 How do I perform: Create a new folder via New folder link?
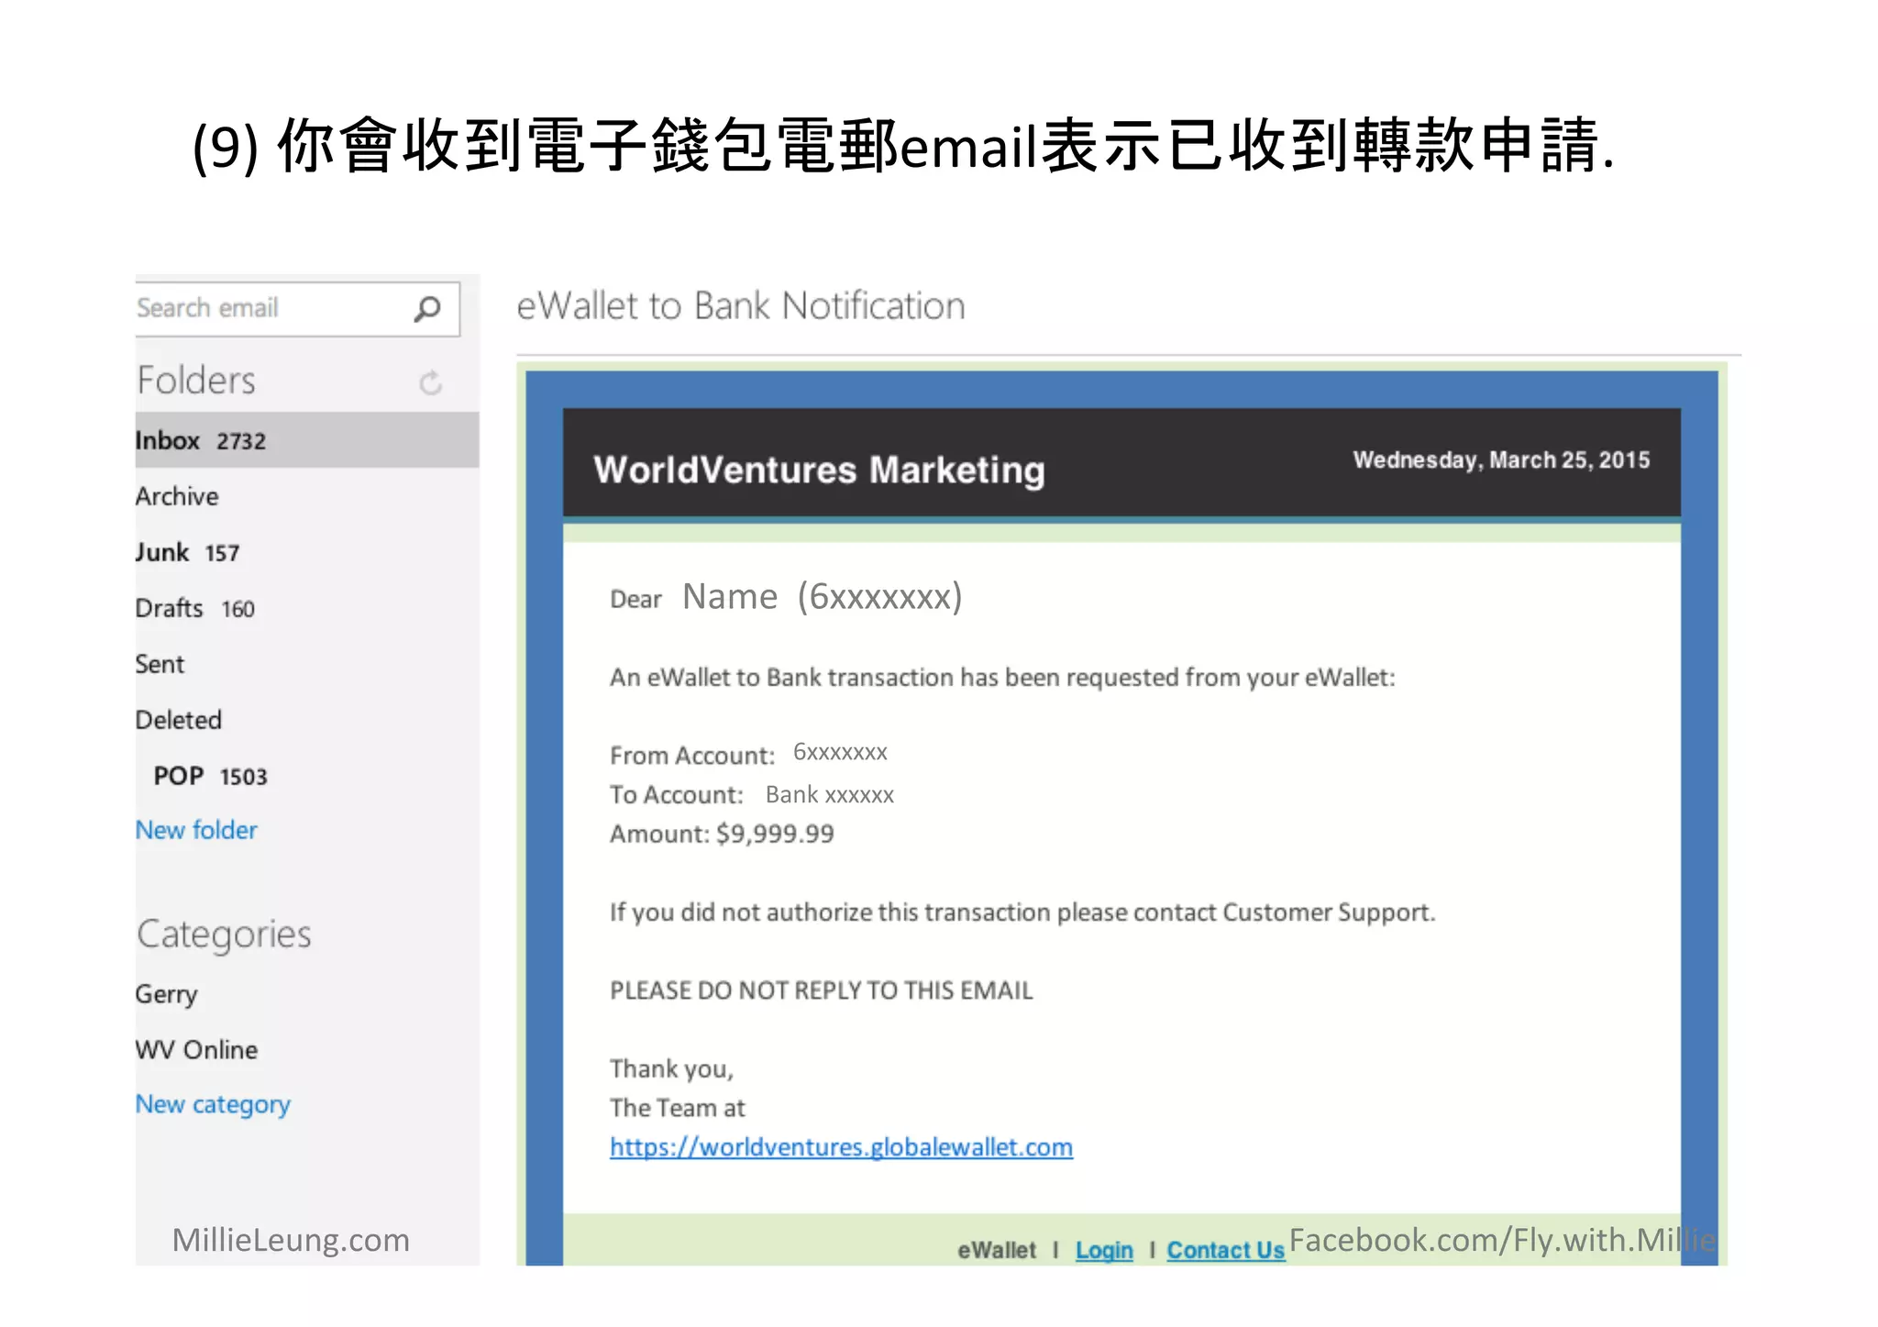(196, 830)
